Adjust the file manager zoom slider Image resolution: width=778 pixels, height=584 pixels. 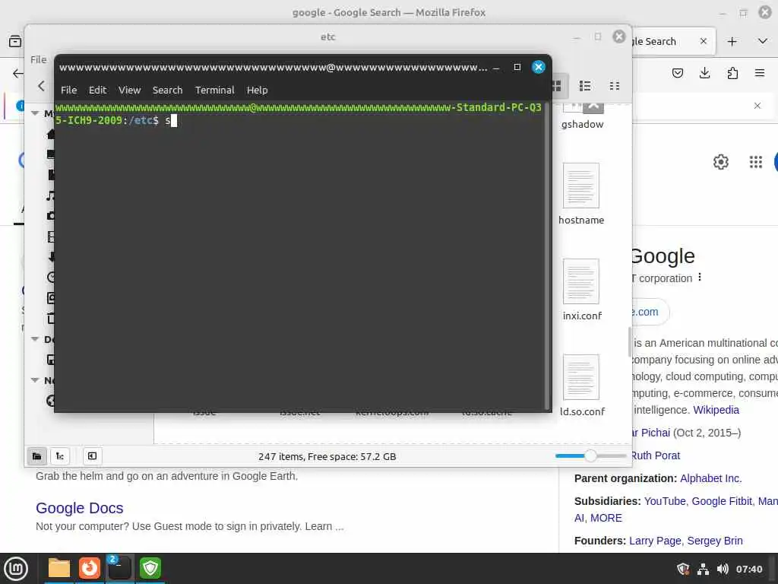[x=590, y=455]
